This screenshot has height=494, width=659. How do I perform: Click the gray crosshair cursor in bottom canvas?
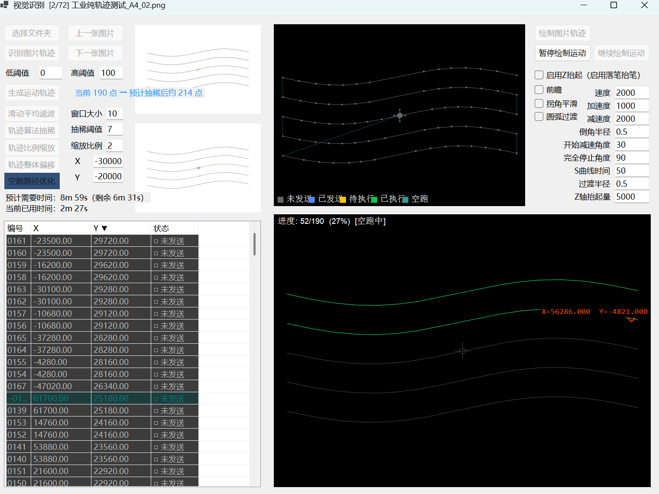click(x=462, y=351)
